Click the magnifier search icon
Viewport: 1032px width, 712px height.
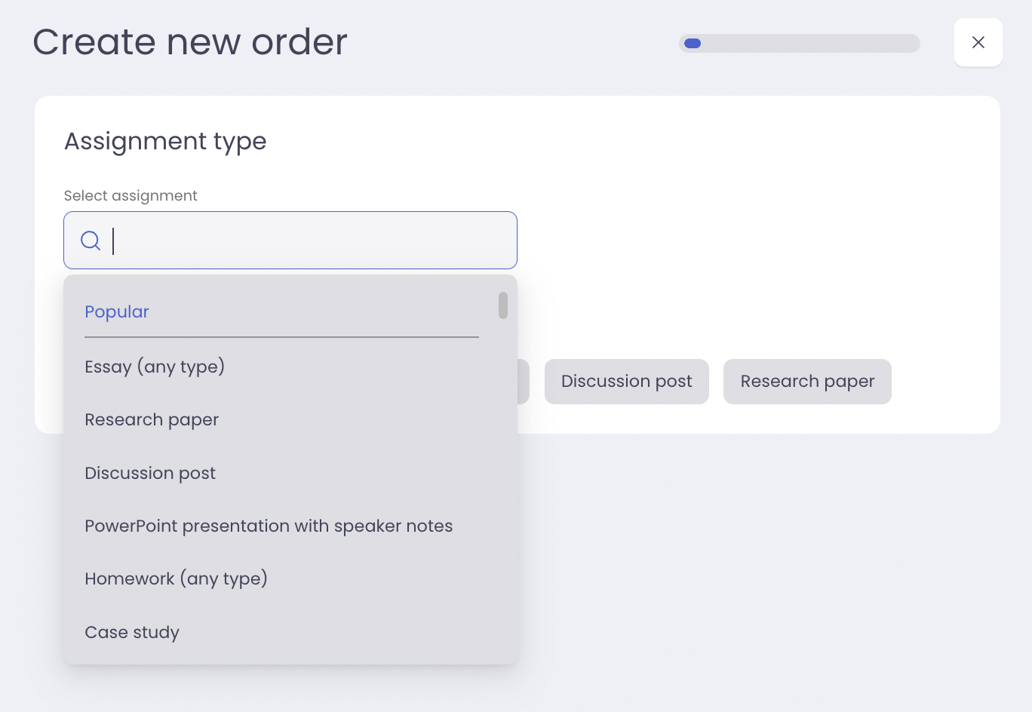pos(91,241)
